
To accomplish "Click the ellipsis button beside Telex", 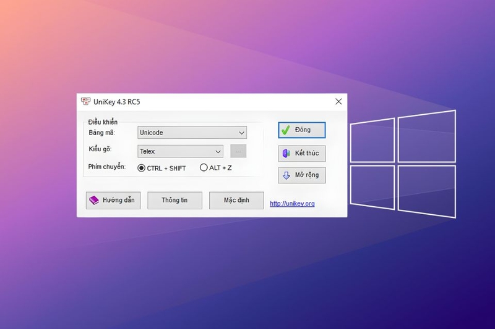I will pyautogui.click(x=238, y=151).
